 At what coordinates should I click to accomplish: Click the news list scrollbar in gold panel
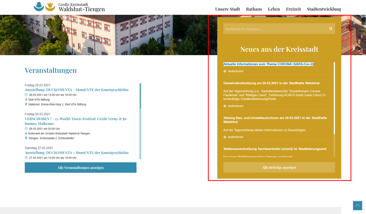[x=334, y=109]
